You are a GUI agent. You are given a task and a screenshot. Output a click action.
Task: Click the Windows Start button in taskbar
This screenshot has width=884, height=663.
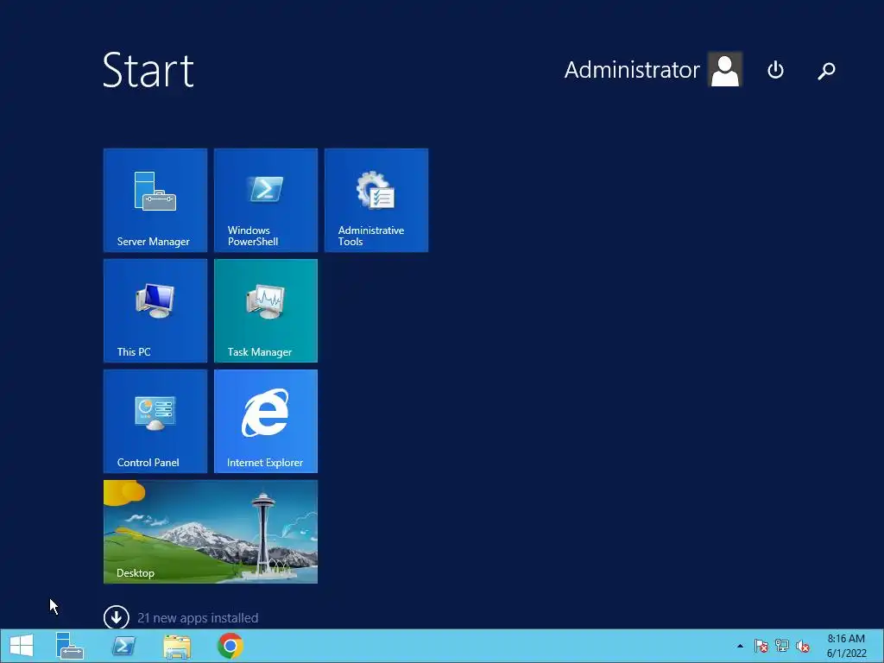[22, 646]
